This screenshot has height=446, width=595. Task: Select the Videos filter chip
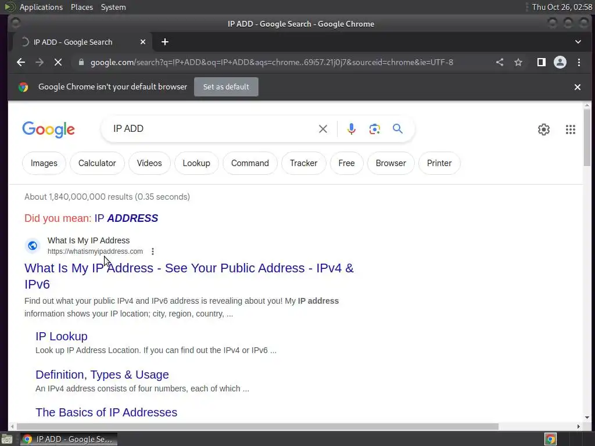click(149, 163)
